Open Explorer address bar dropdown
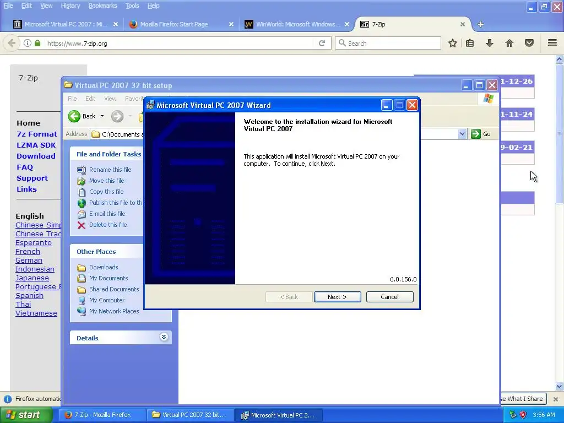Screen dimensions: 564x423 pos(462,134)
